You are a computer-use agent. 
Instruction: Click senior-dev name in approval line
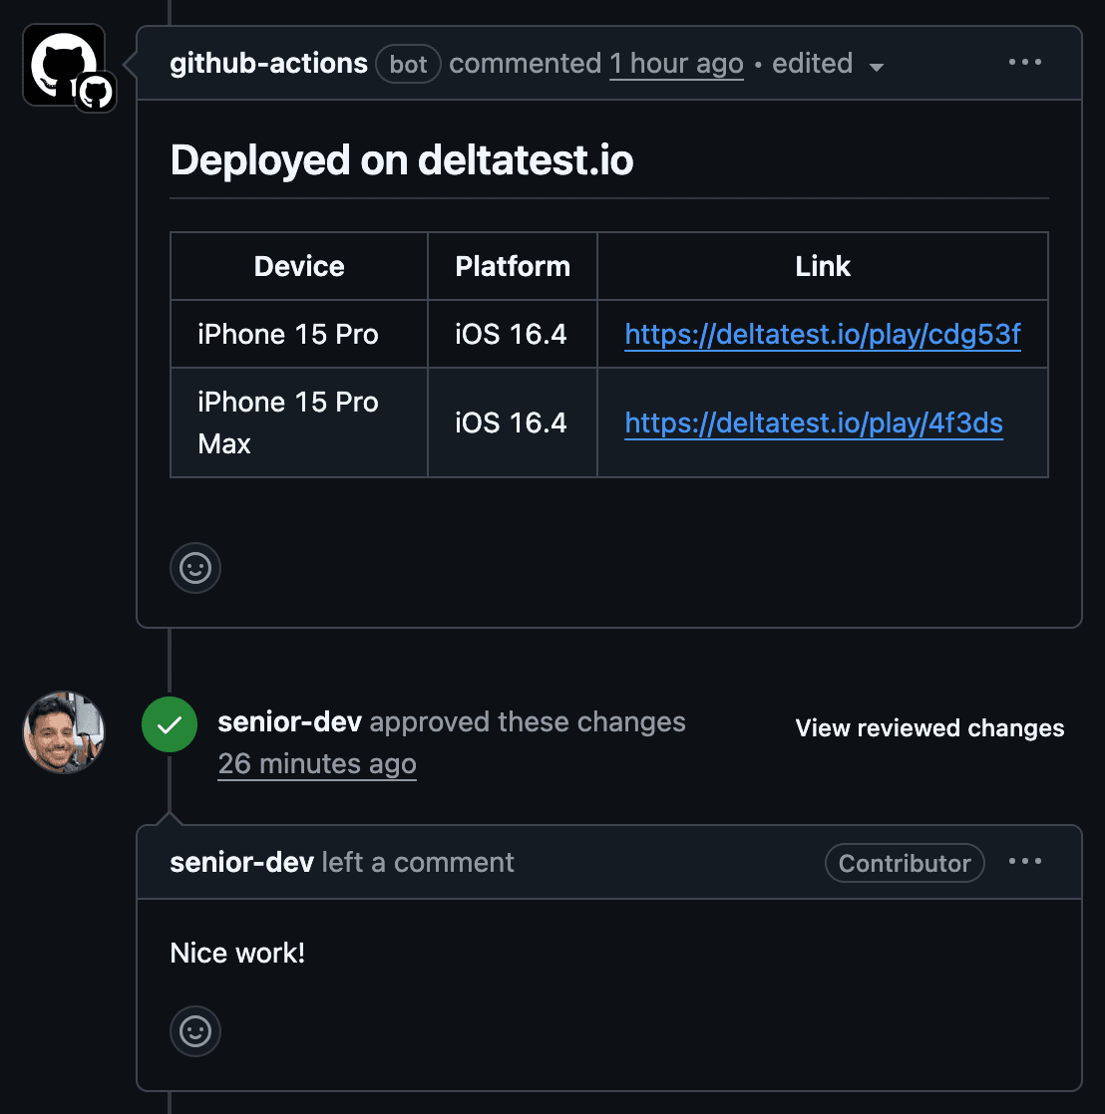[290, 721]
